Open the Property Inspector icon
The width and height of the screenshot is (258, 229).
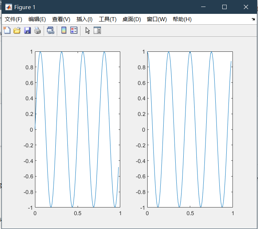coord(97,31)
